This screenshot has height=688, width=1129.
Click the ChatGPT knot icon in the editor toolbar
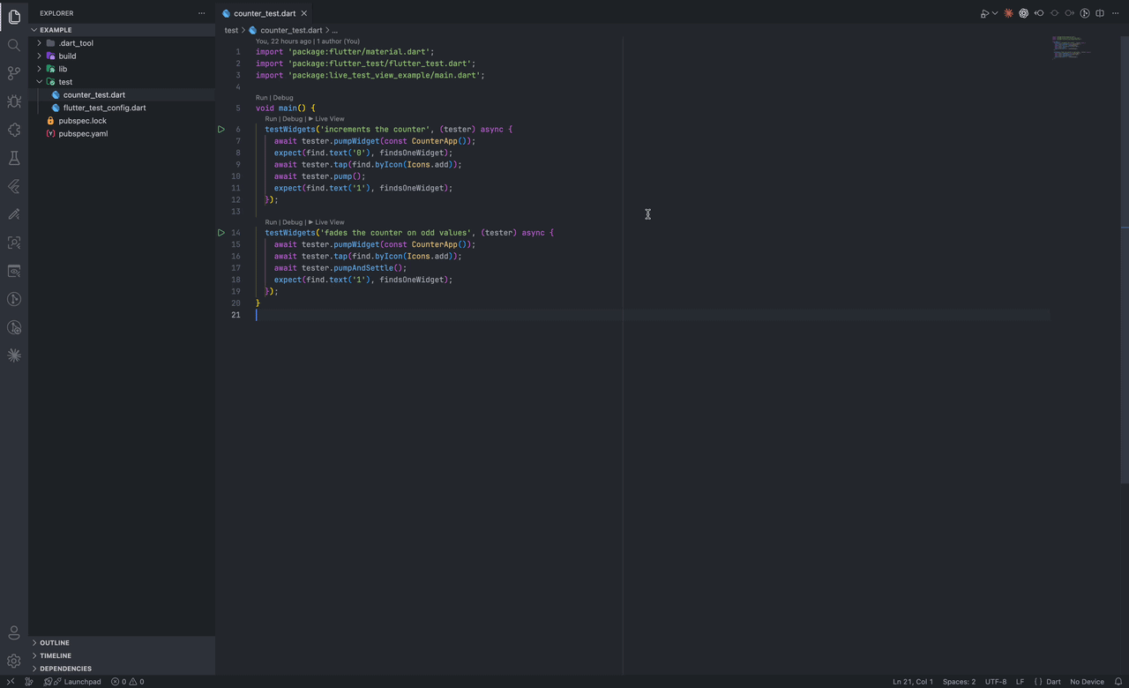pos(1023,13)
